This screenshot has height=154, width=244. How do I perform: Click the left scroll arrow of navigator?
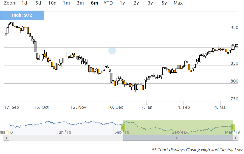point(6,138)
